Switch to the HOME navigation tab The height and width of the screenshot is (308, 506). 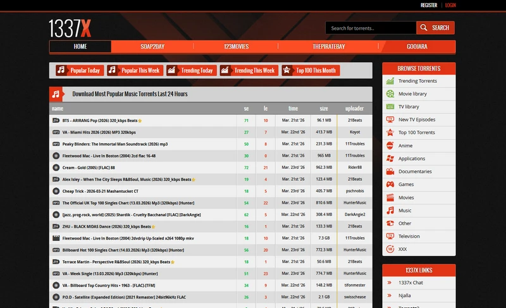click(80, 47)
